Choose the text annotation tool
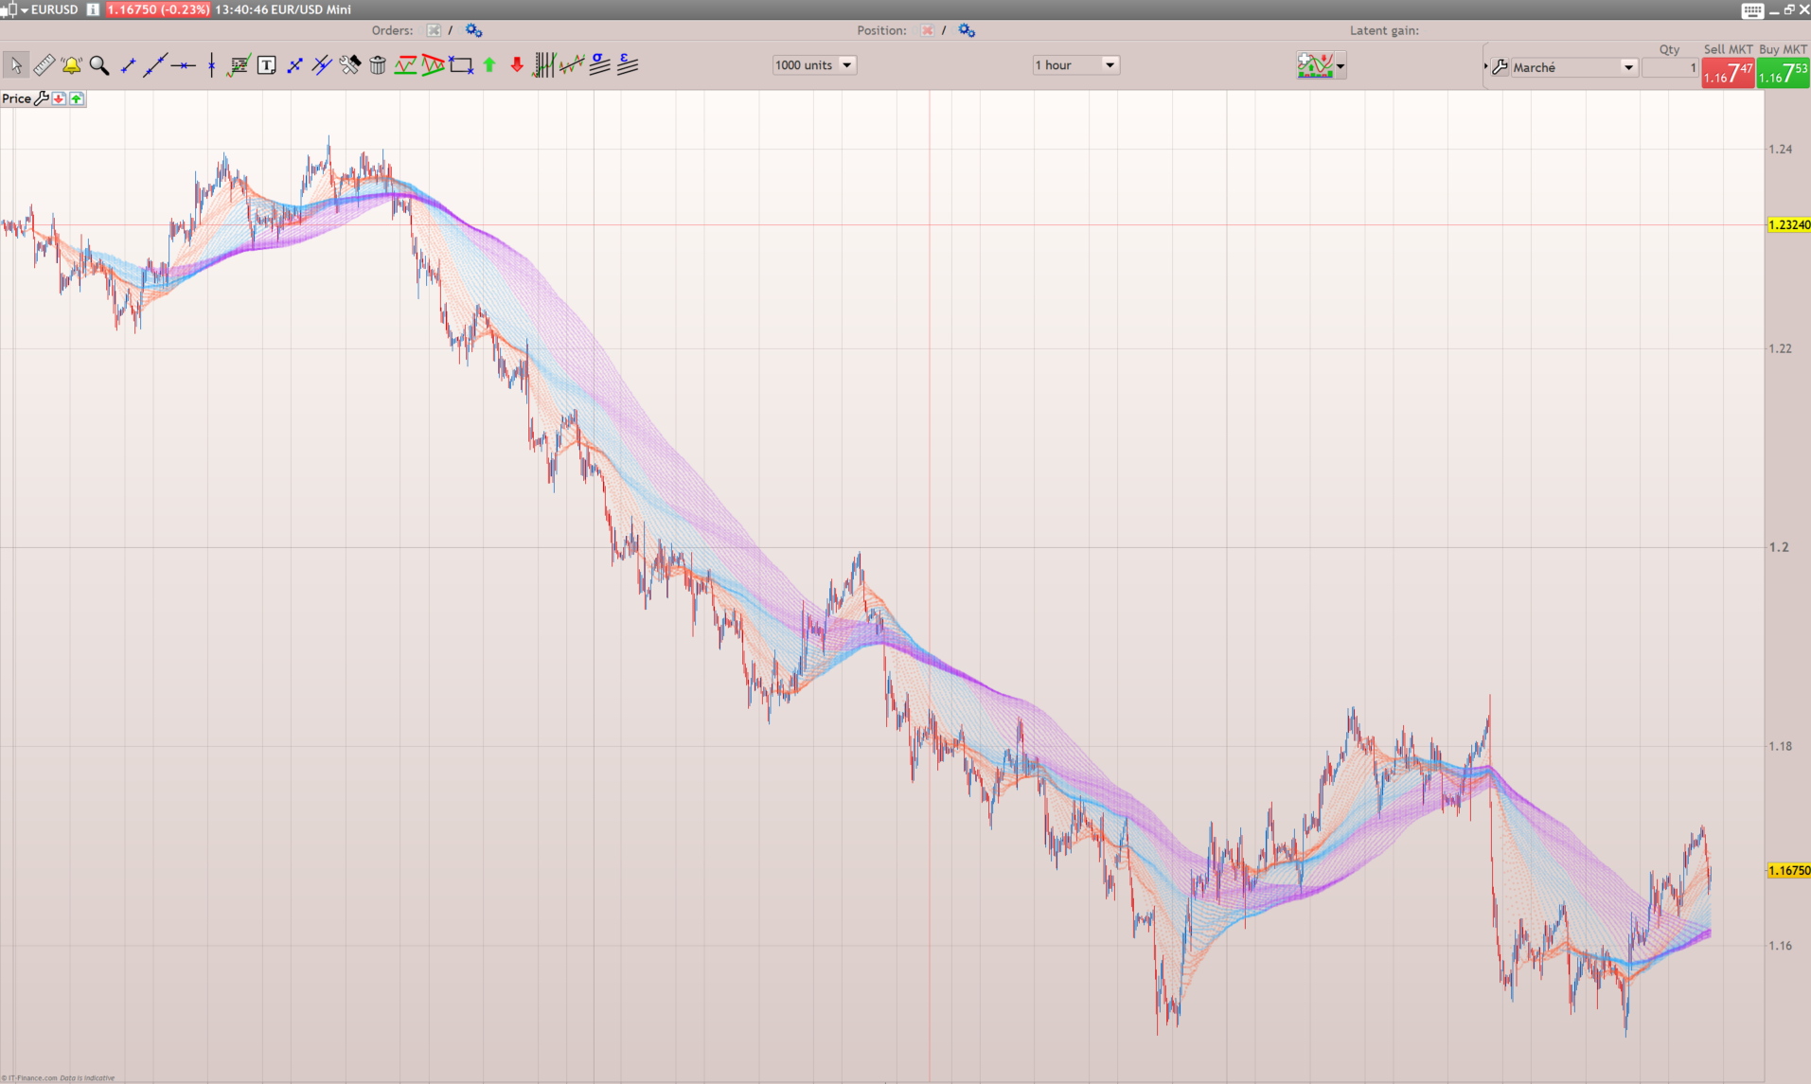The width and height of the screenshot is (1811, 1084). coord(267,65)
